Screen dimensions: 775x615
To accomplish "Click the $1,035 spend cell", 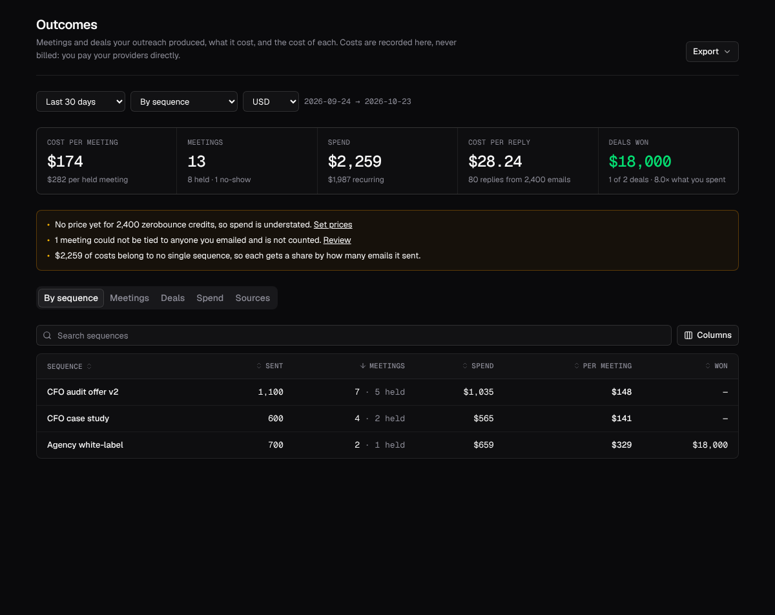I will (x=479, y=392).
